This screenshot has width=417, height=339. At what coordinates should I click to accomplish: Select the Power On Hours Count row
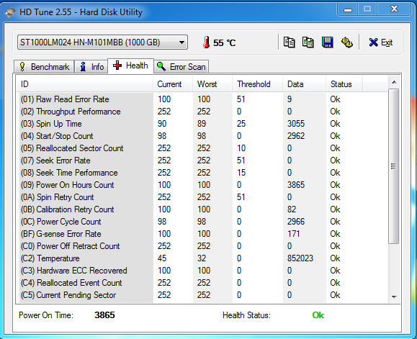pos(202,185)
